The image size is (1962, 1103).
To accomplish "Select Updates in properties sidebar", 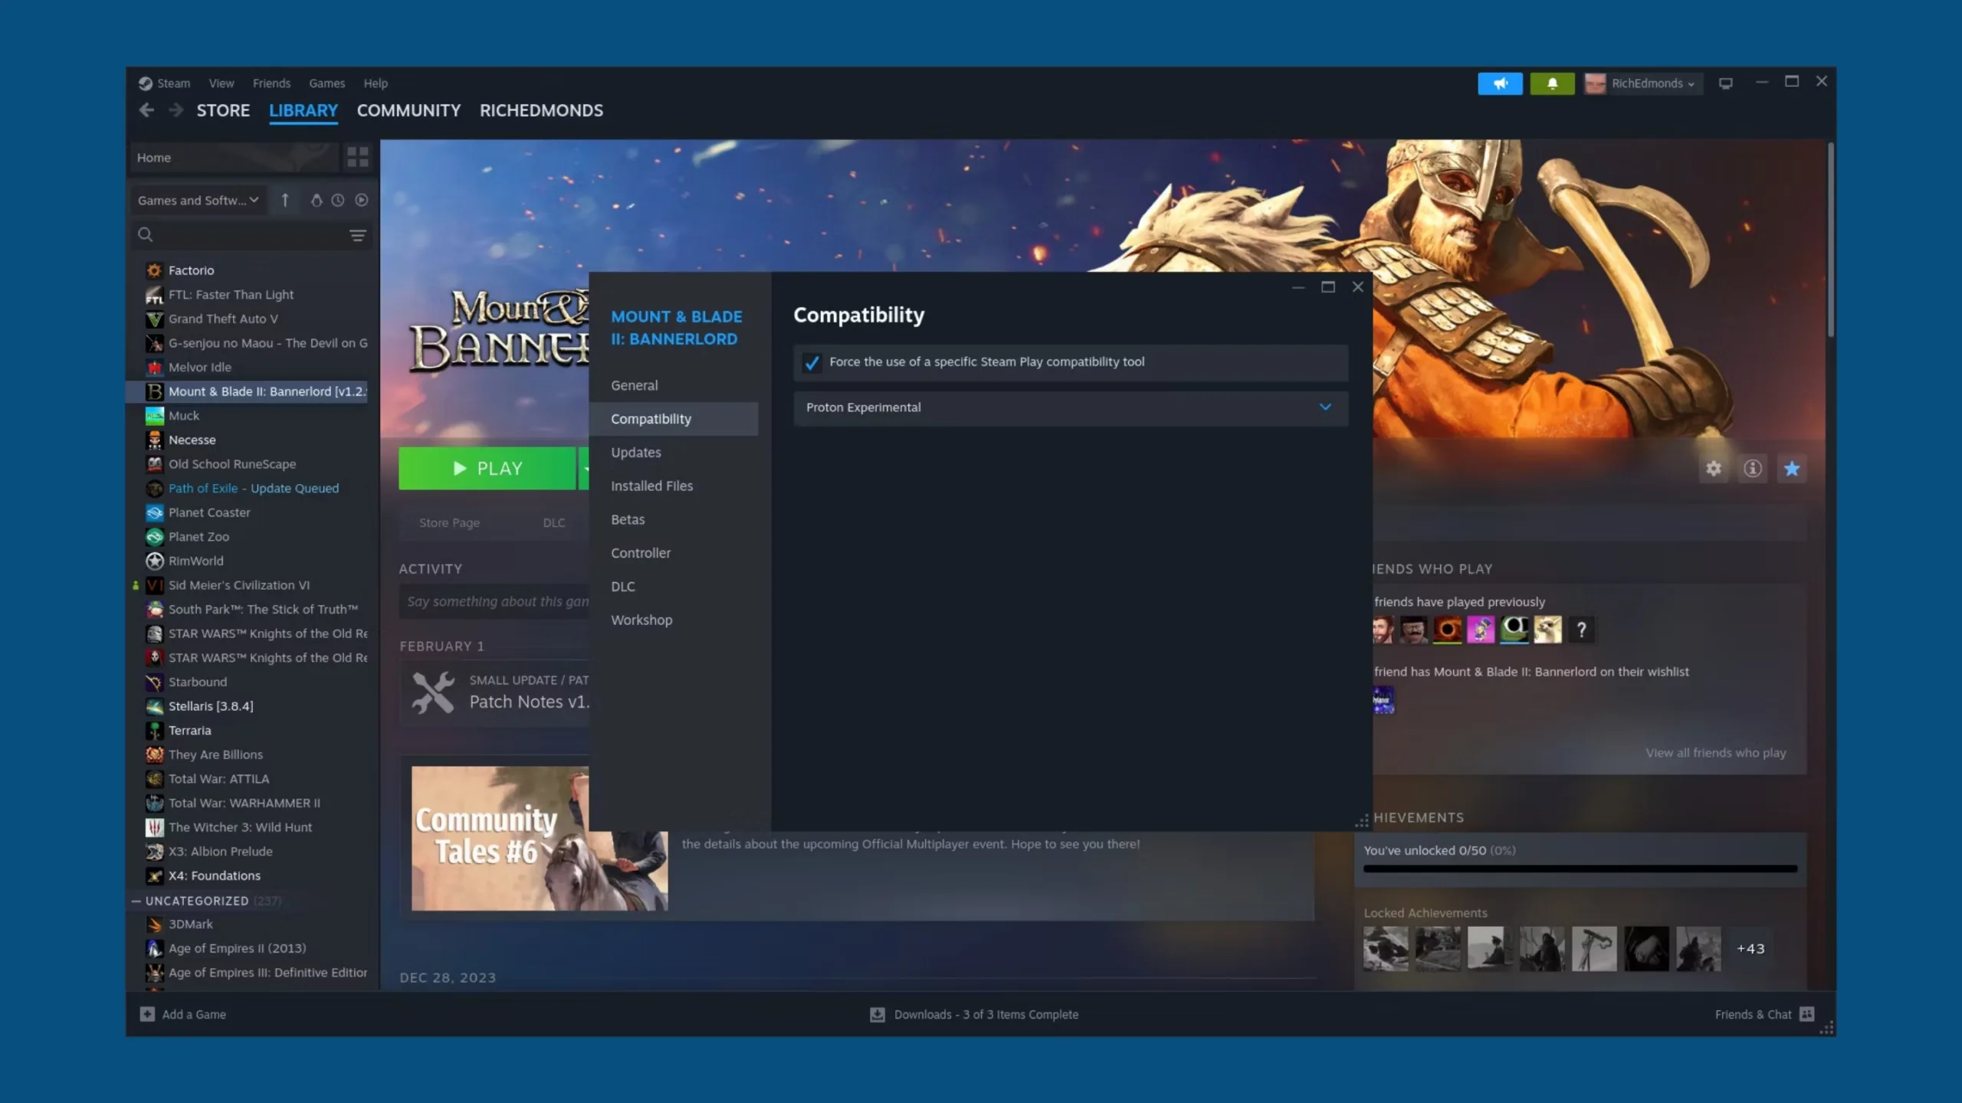I will click(674, 453).
